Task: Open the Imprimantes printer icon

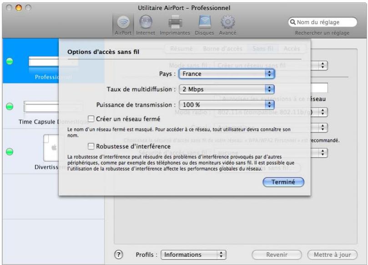Action: point(175,22)
